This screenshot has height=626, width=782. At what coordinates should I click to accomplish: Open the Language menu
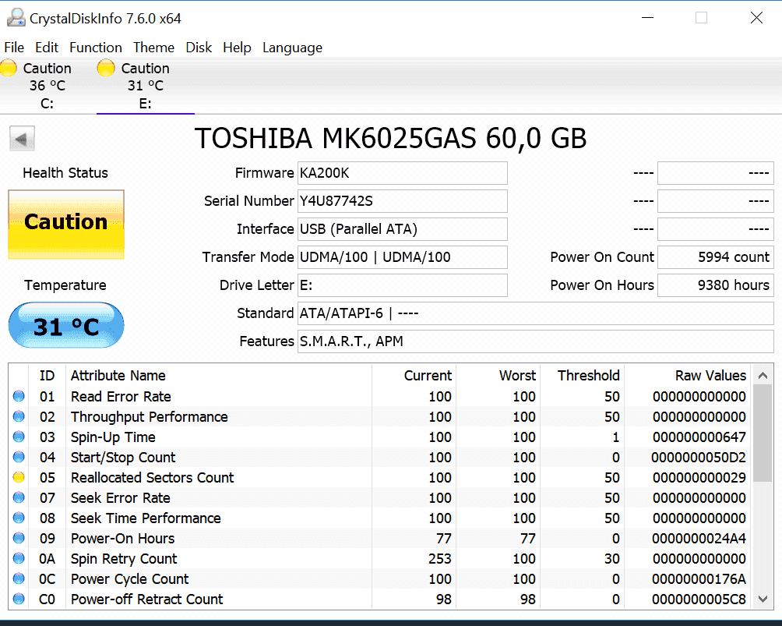click(x=292, y=48)
